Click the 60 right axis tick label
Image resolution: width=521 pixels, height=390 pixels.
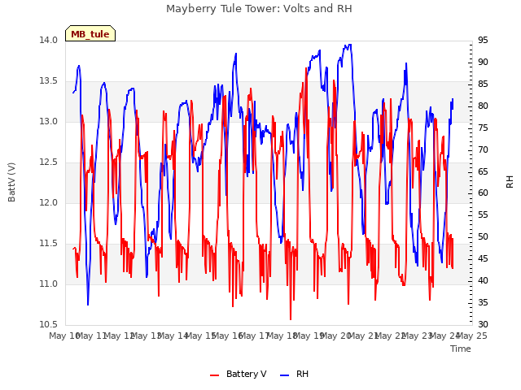(x=483, y=193)
